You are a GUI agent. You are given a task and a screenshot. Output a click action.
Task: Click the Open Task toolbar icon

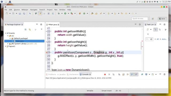96,14
